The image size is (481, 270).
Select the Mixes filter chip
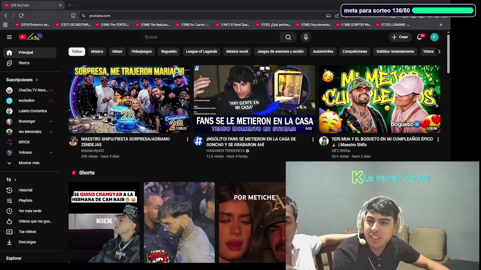point(117,51)
